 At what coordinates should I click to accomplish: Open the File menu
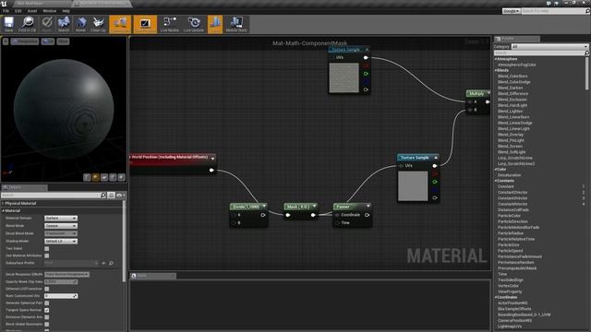[x=6, y=11]
